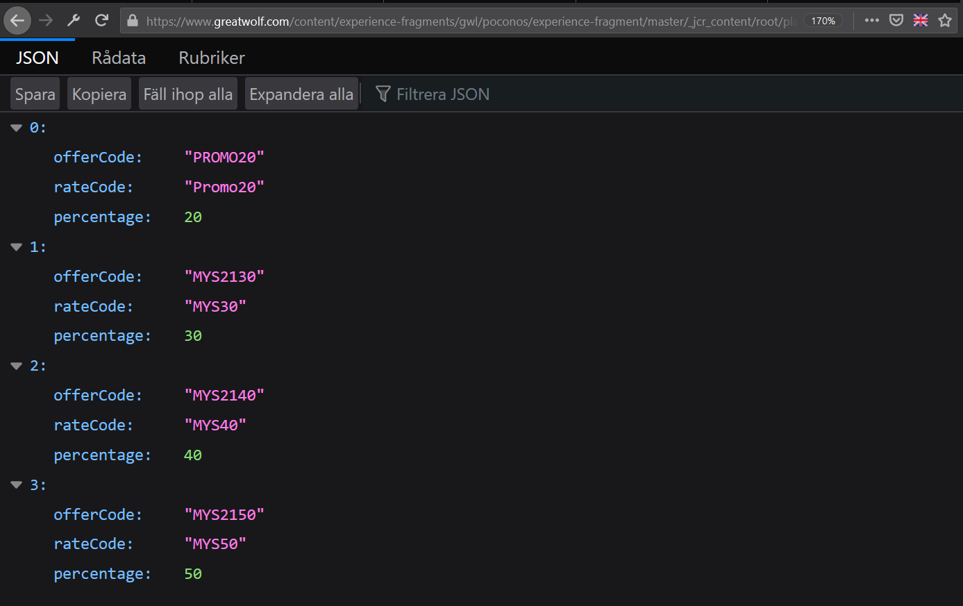Click the Spara button

[35, 94]
